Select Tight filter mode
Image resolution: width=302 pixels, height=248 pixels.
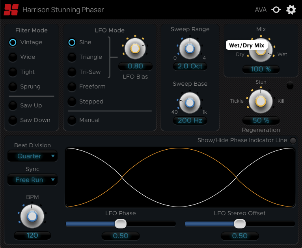click(13, 72)
